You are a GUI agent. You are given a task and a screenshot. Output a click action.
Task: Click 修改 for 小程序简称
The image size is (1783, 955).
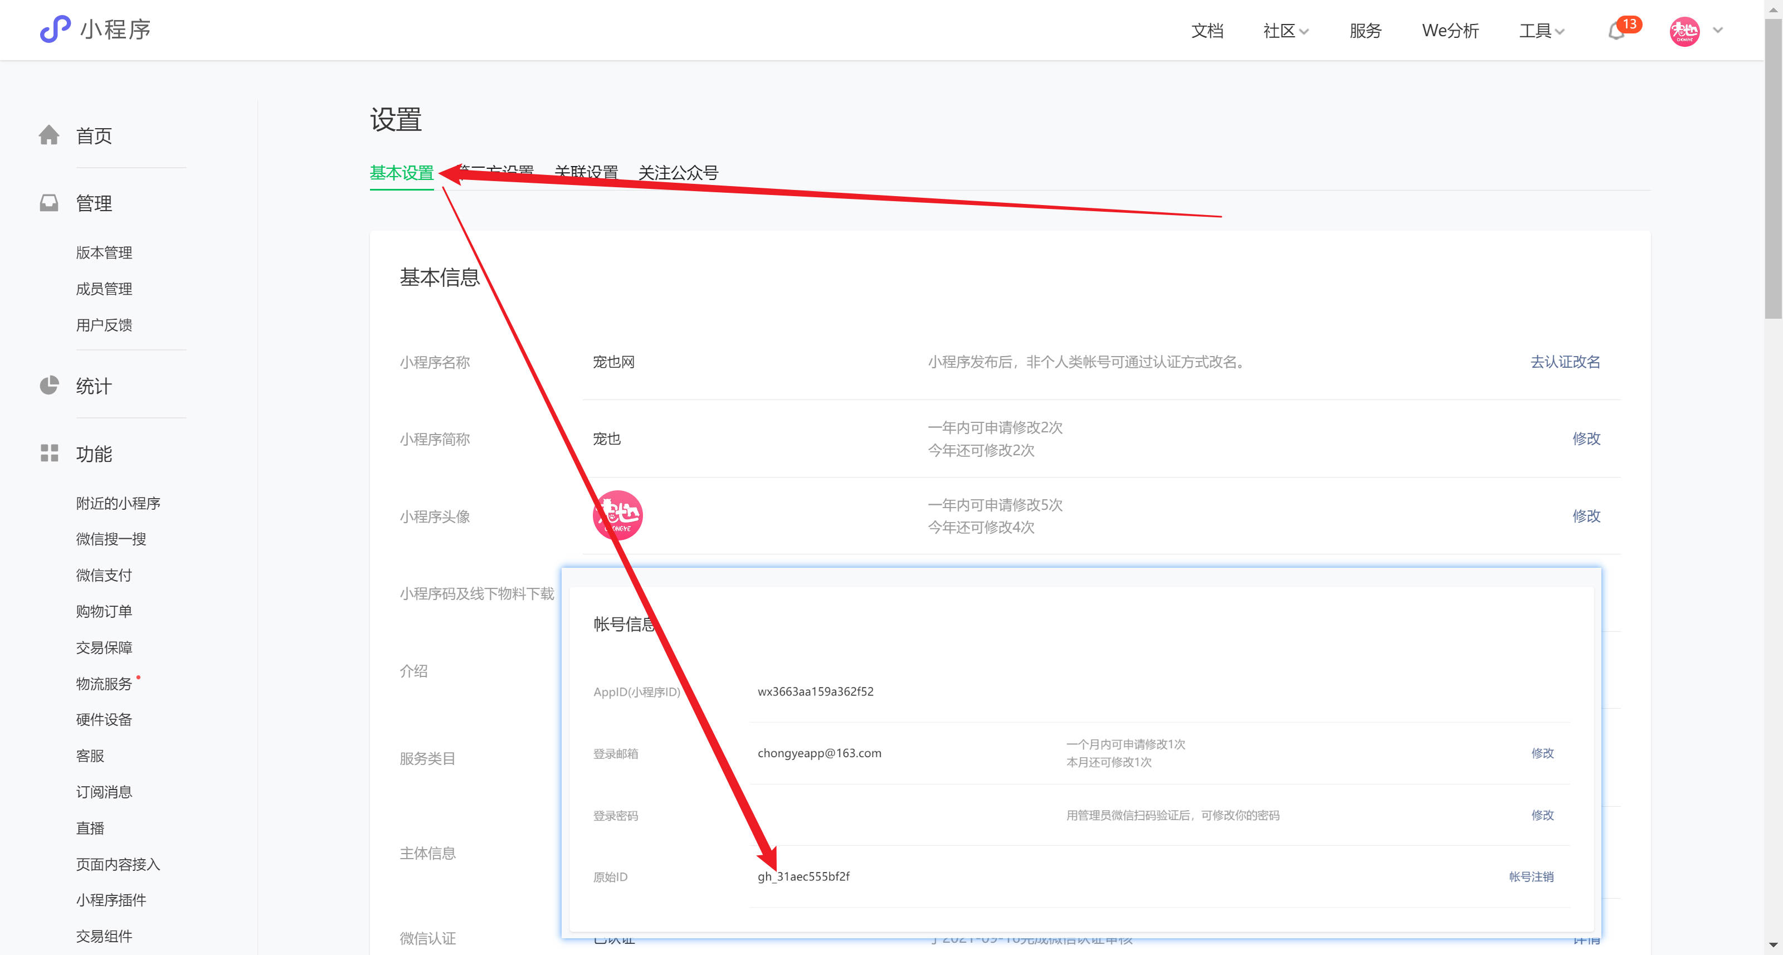point(1586,438)
